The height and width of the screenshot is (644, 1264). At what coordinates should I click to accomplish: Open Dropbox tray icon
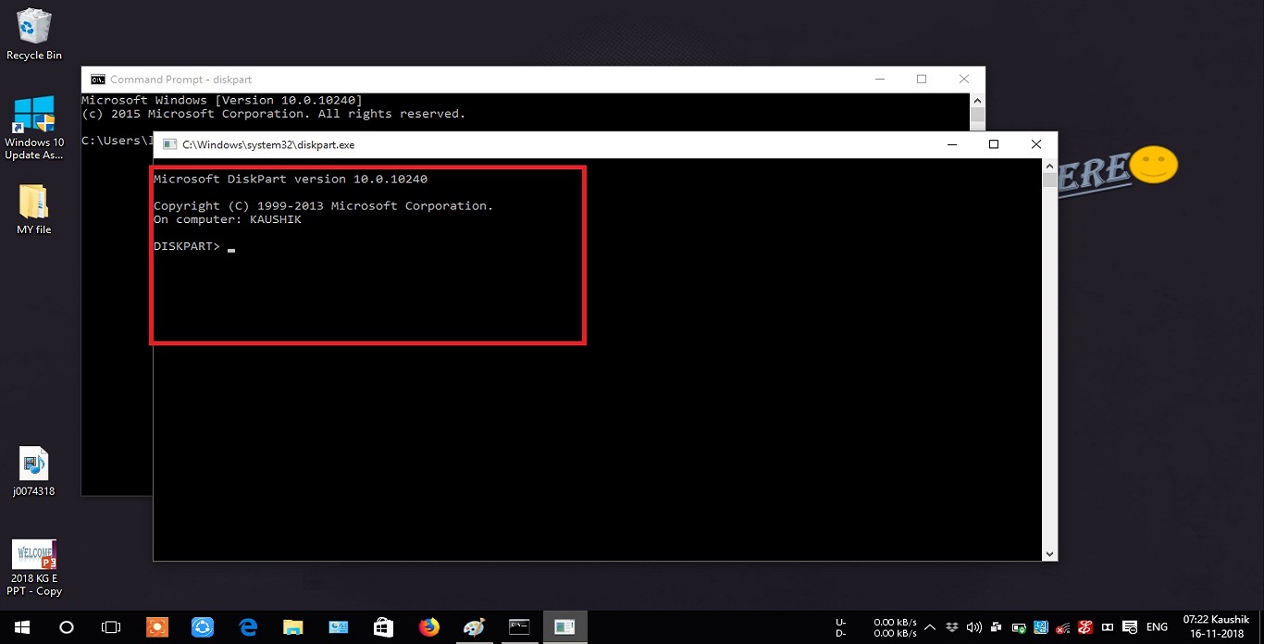pyautogui.click(x=952, y=627)
